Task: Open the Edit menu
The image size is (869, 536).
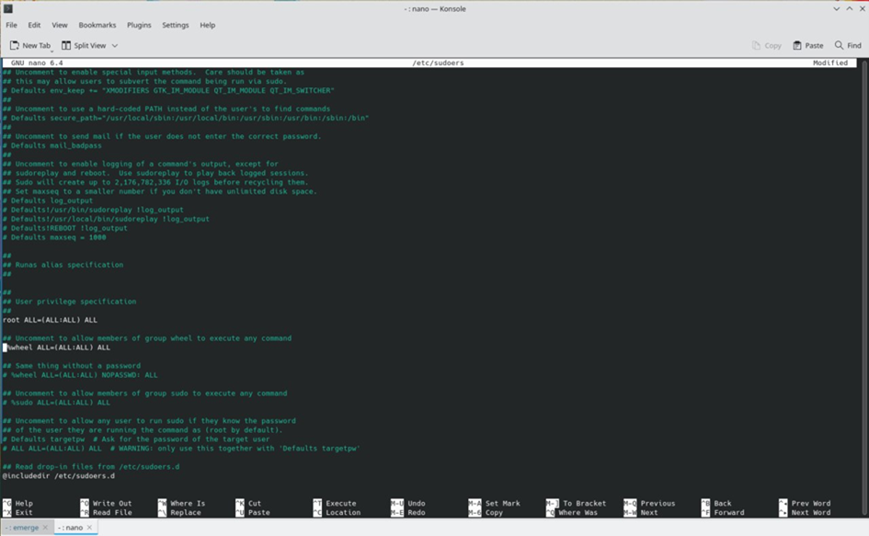Action: (x=34, y=25)
